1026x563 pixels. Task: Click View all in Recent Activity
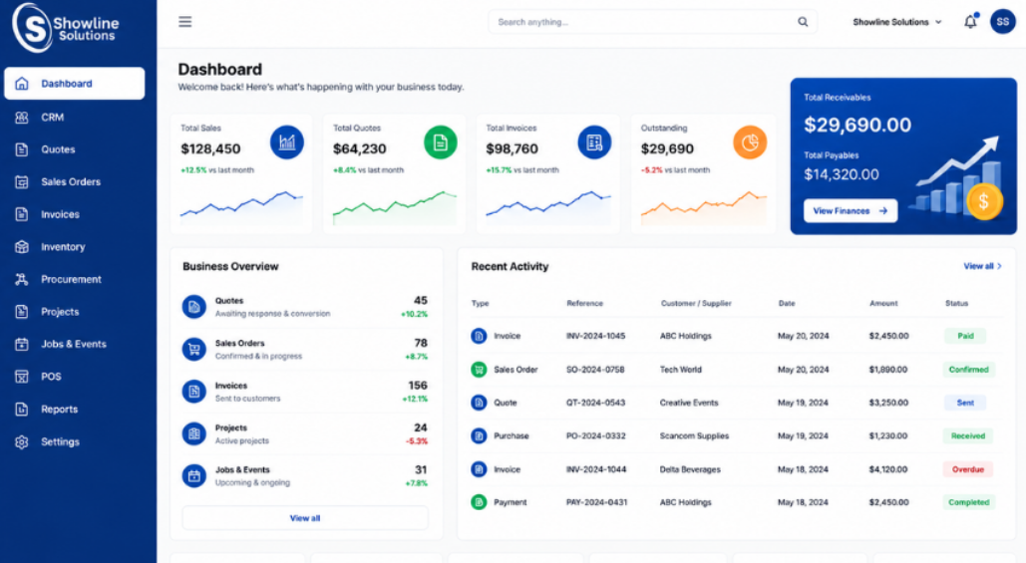point(982,266)
